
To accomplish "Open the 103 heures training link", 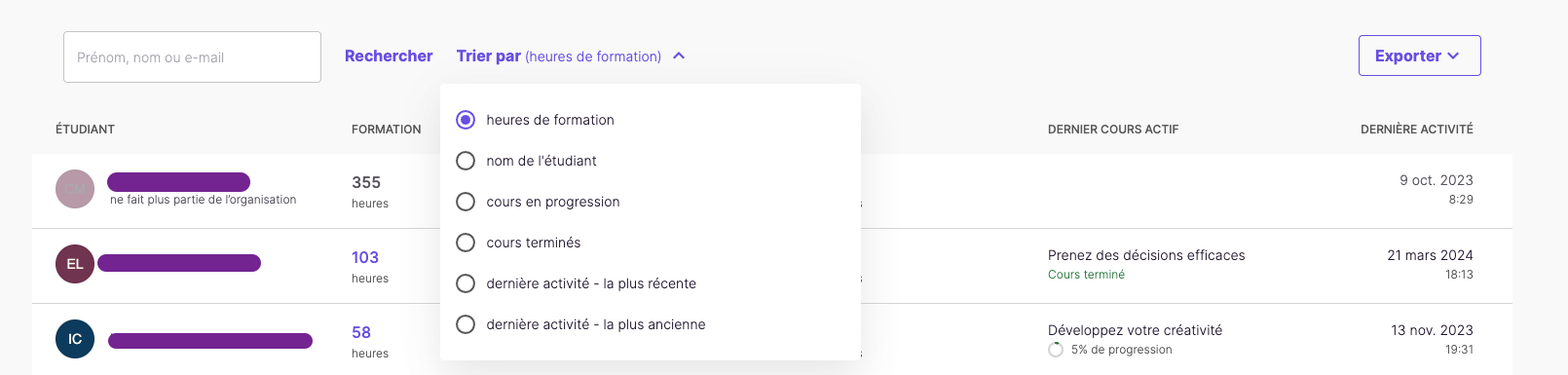I will click(x=365, y=257).
